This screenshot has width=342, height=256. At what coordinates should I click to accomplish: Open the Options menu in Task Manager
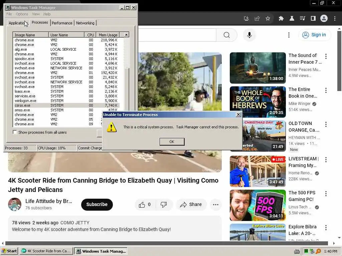coord(22,14)
